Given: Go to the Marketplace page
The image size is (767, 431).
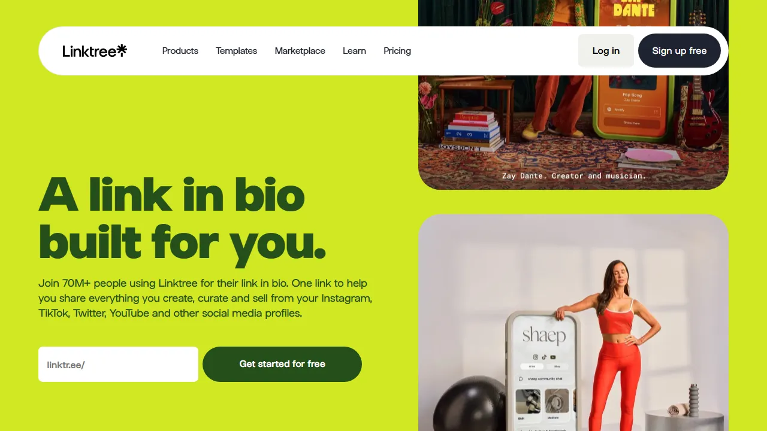Looking at the screenshot, I should [x=300, y=51].
